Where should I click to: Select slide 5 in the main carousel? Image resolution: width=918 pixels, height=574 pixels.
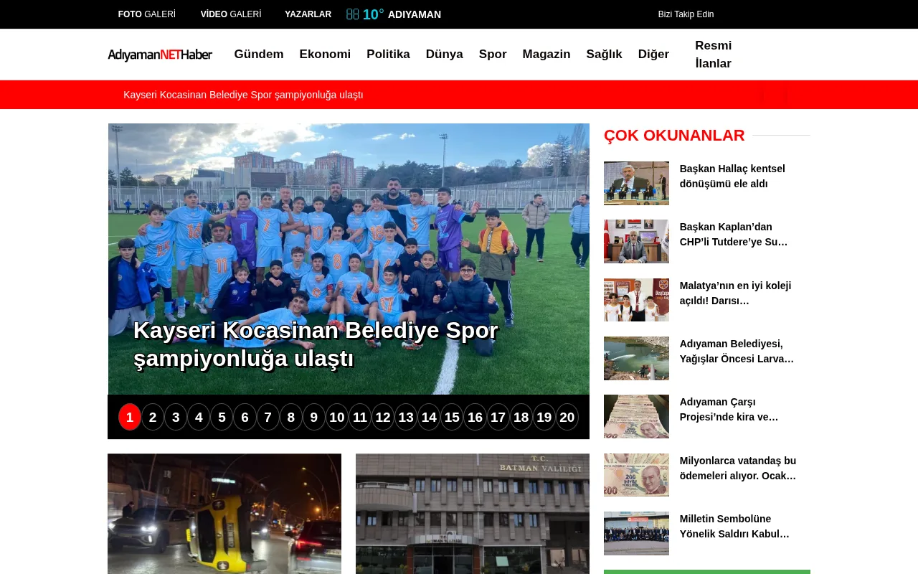221,417
